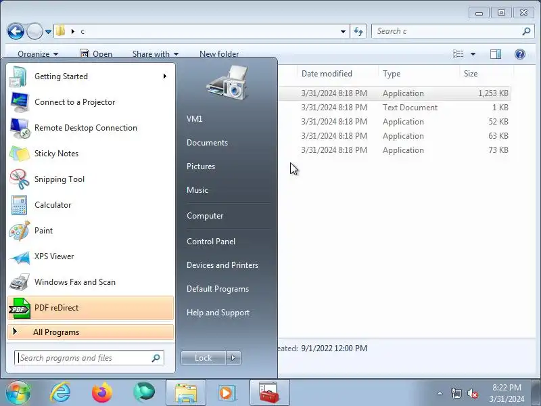Open VM1 user folder link
The image size is (541, 406).
click(194, 119)
